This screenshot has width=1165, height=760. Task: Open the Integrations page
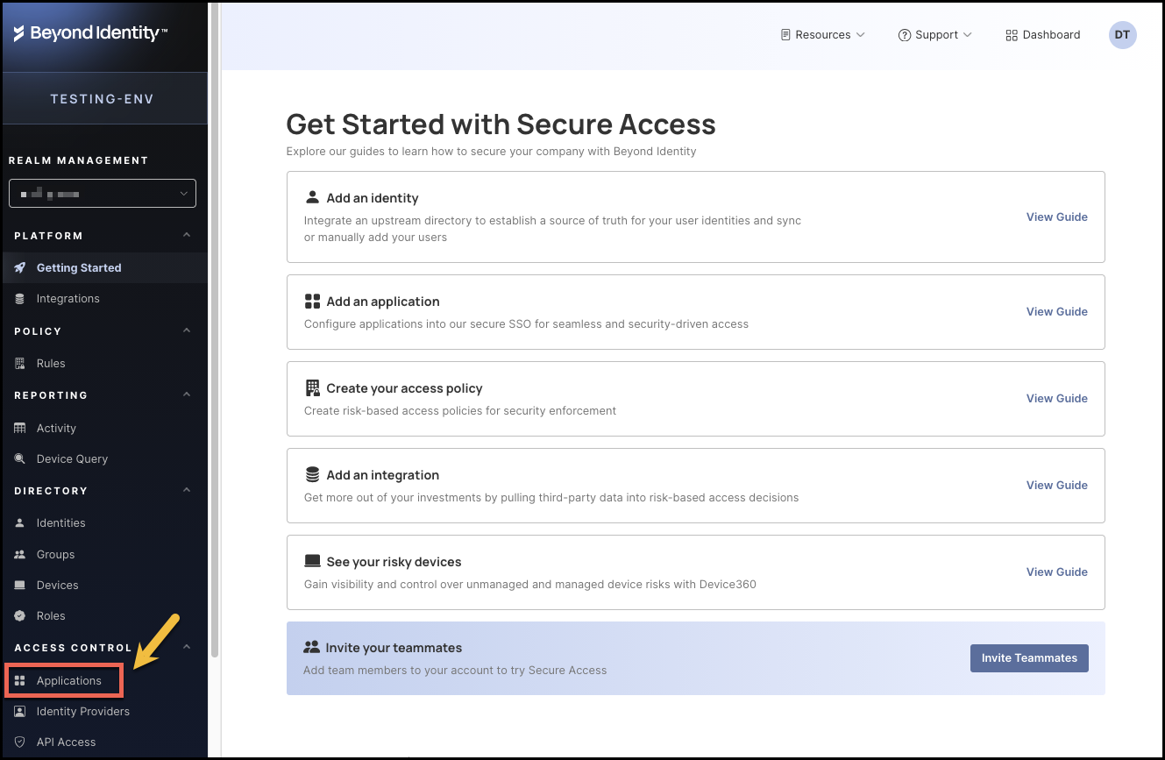coord(67,298)
